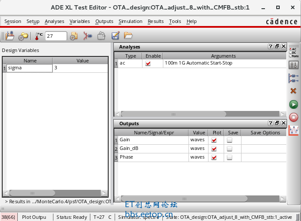Screen dimensions: 301x221
Task: Open the Session menu
Action: point(13,21)
